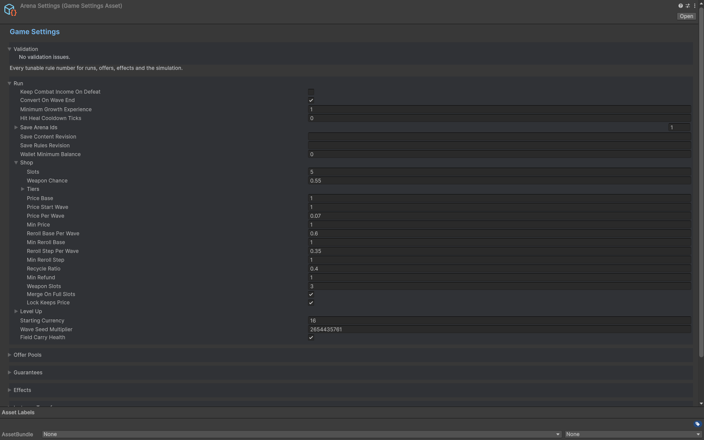This screenshot has height=440, width=704.
Task: Open the help reference icon in header
Action: [681, 6]
